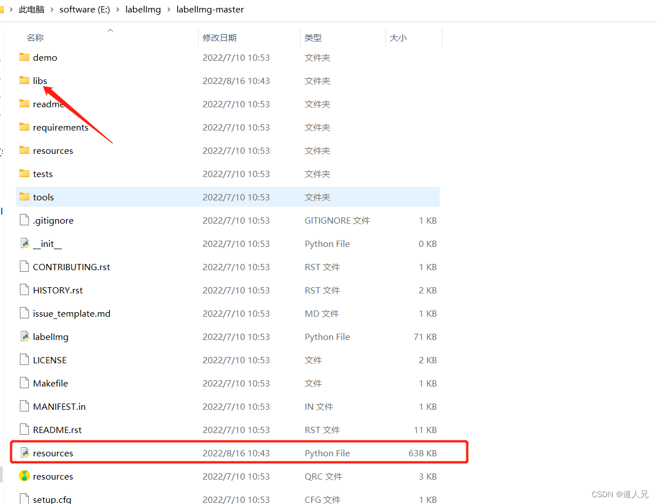Image resolution: width=657 pixels, height=504 pixels.
Task: Click the 'MD 文件' type cell
Action: (x=321, y=314)
